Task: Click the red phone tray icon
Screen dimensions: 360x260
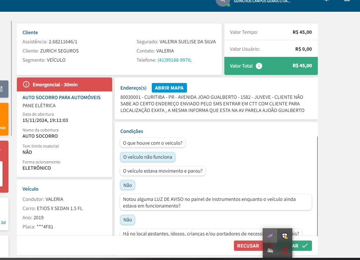Action: point(284,250)
